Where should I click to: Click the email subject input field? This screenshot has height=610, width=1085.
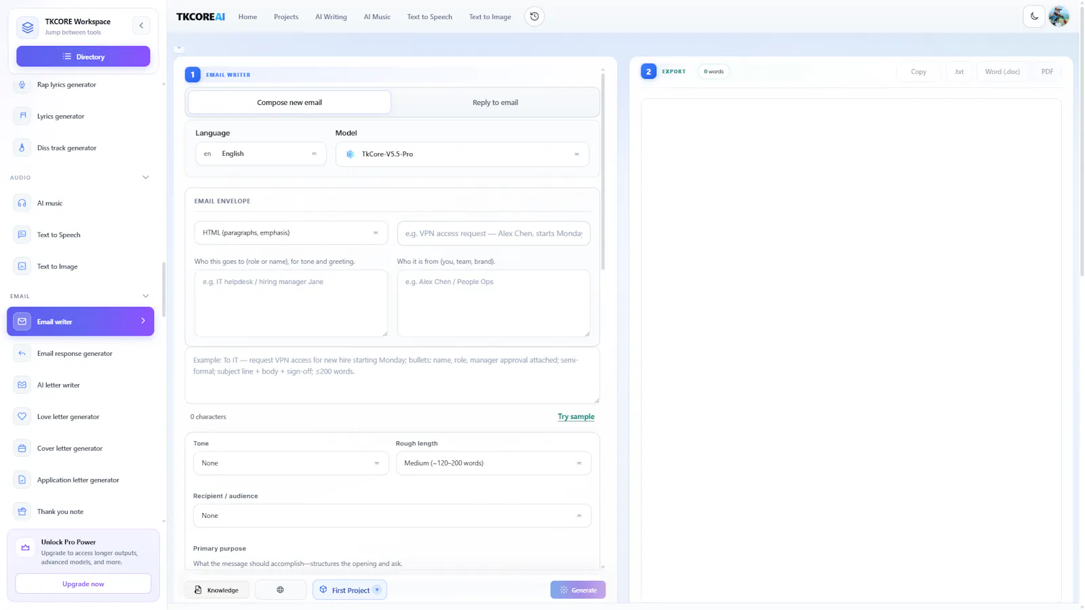coord(494,233)
